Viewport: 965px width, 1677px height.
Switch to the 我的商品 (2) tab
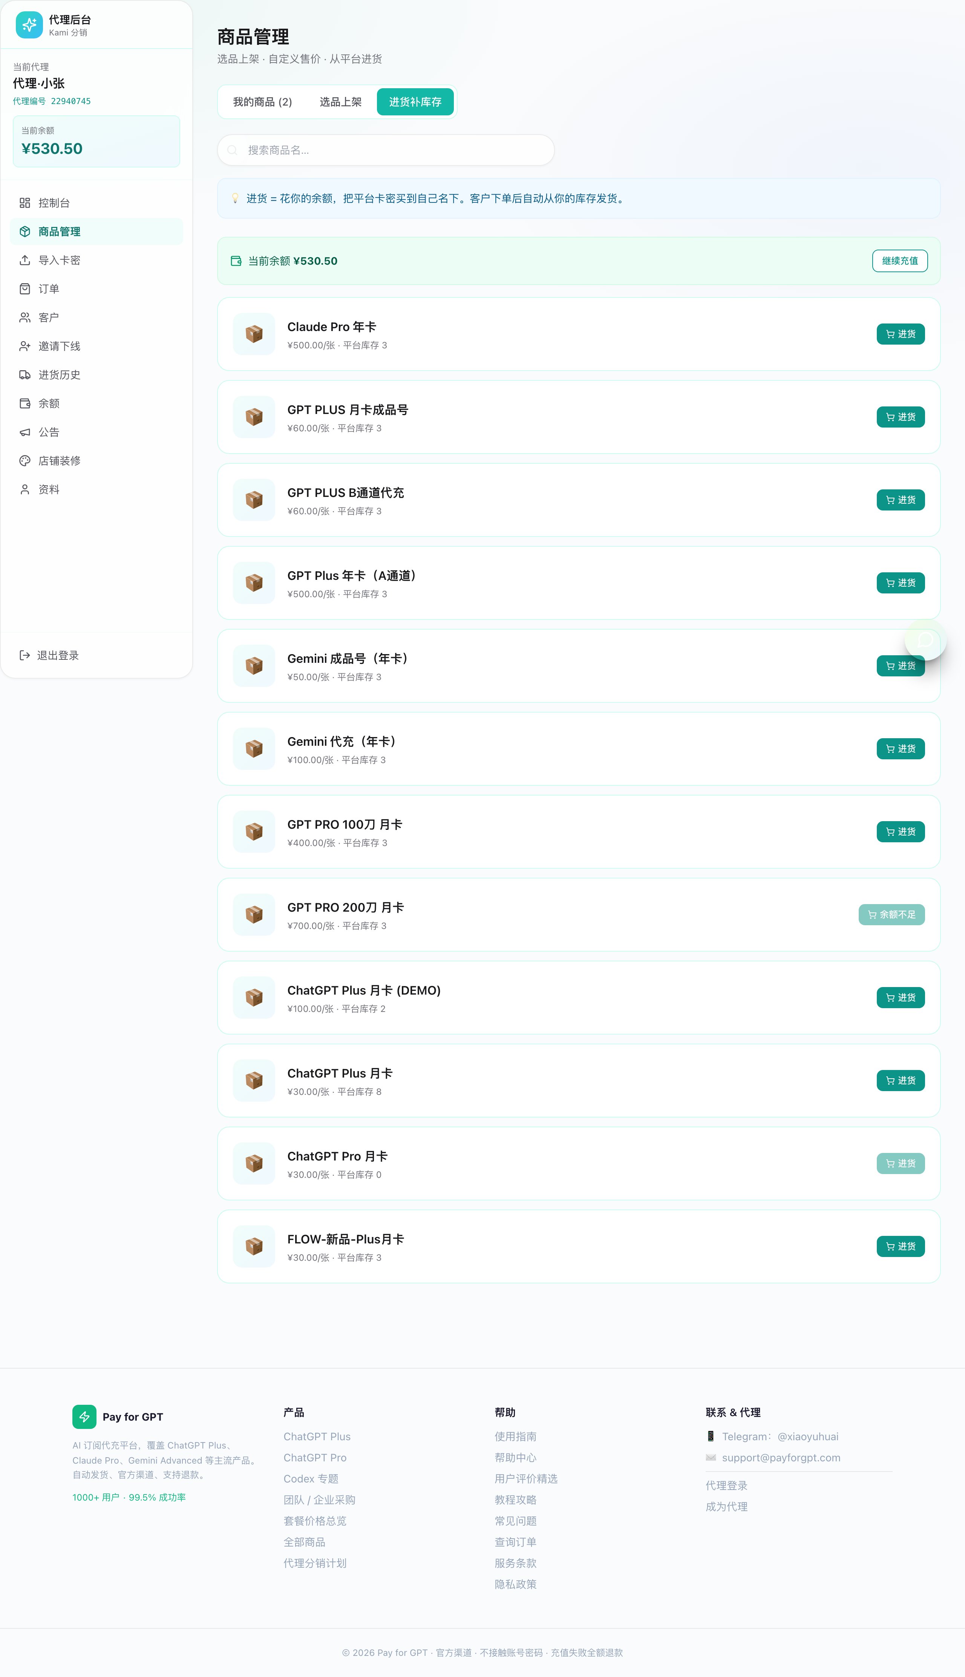[262, 102]
